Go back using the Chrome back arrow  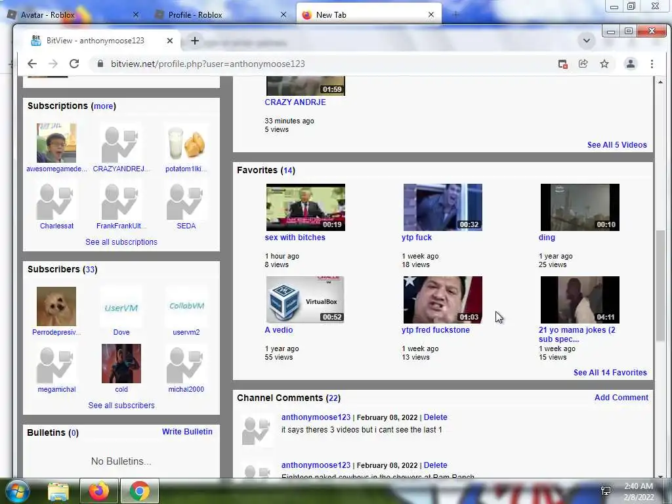(x=32, y=64)
